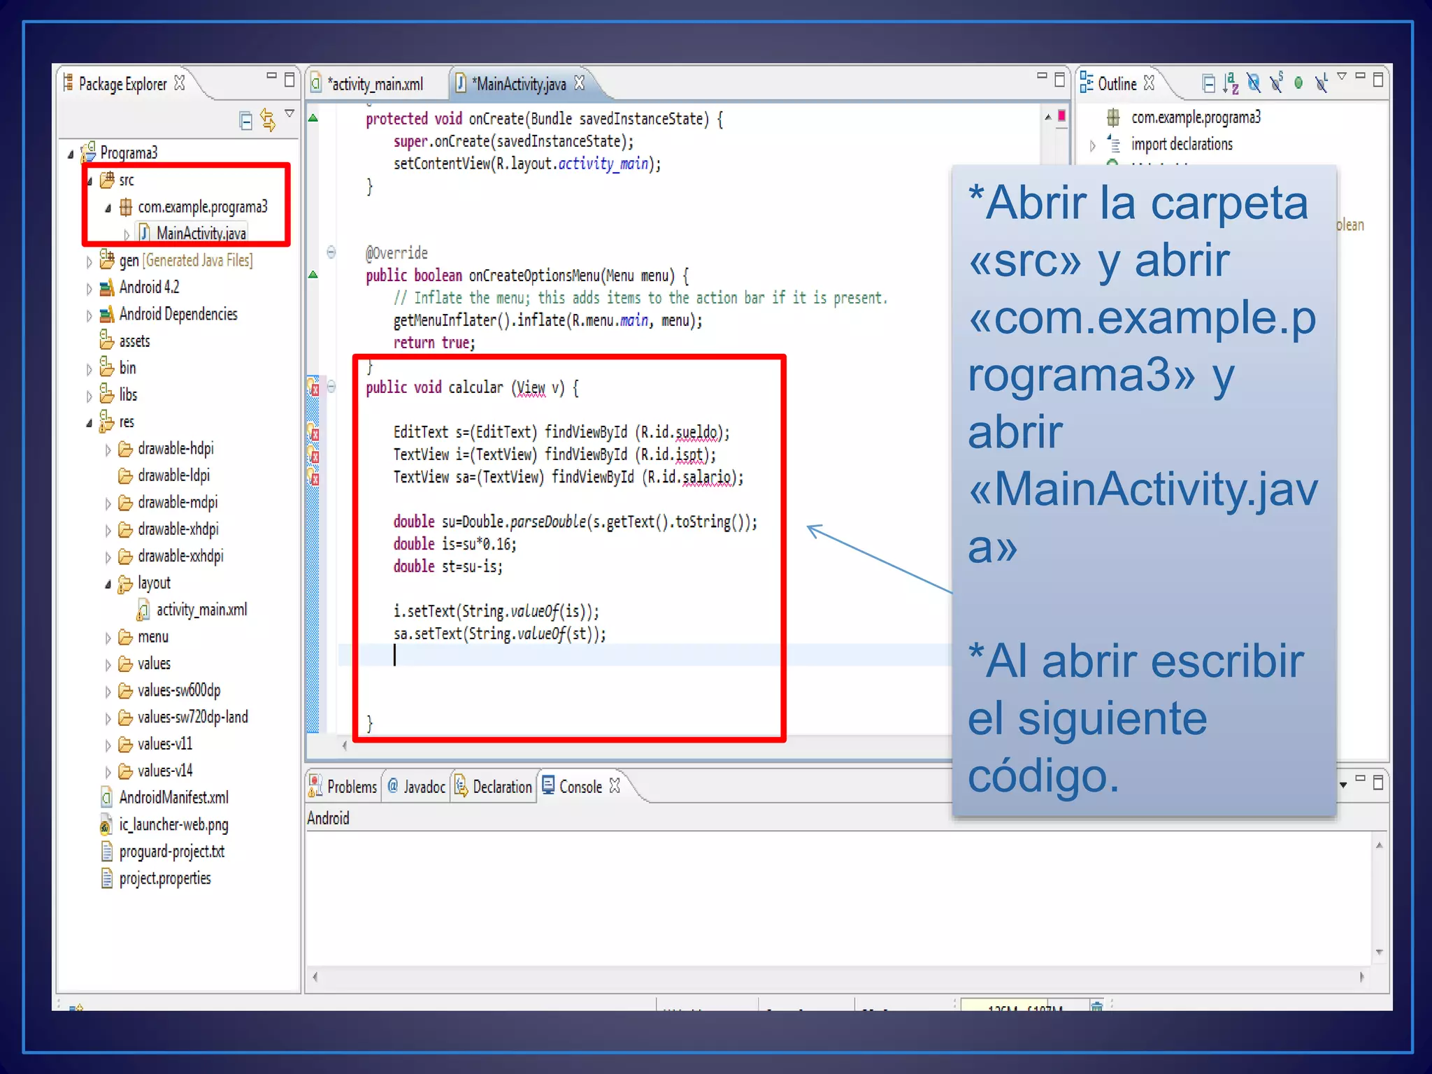The height and width of the screenshot is (1074, 1432).
Task: Expand the Android 4.2 library node
Action: pyautogui.click(x=89, y=288)
